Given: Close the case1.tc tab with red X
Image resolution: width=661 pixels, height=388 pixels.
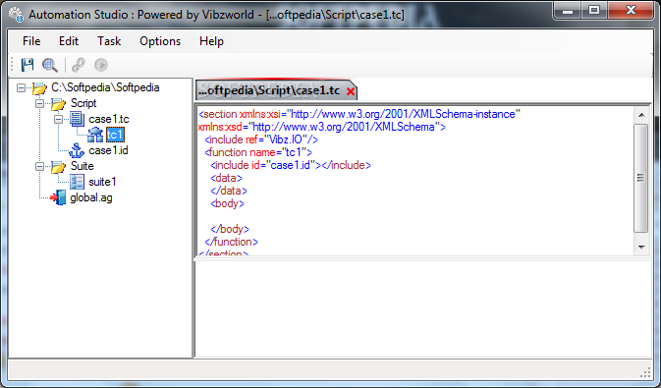Looking at the screenshot, I should (x=351, y=91).
